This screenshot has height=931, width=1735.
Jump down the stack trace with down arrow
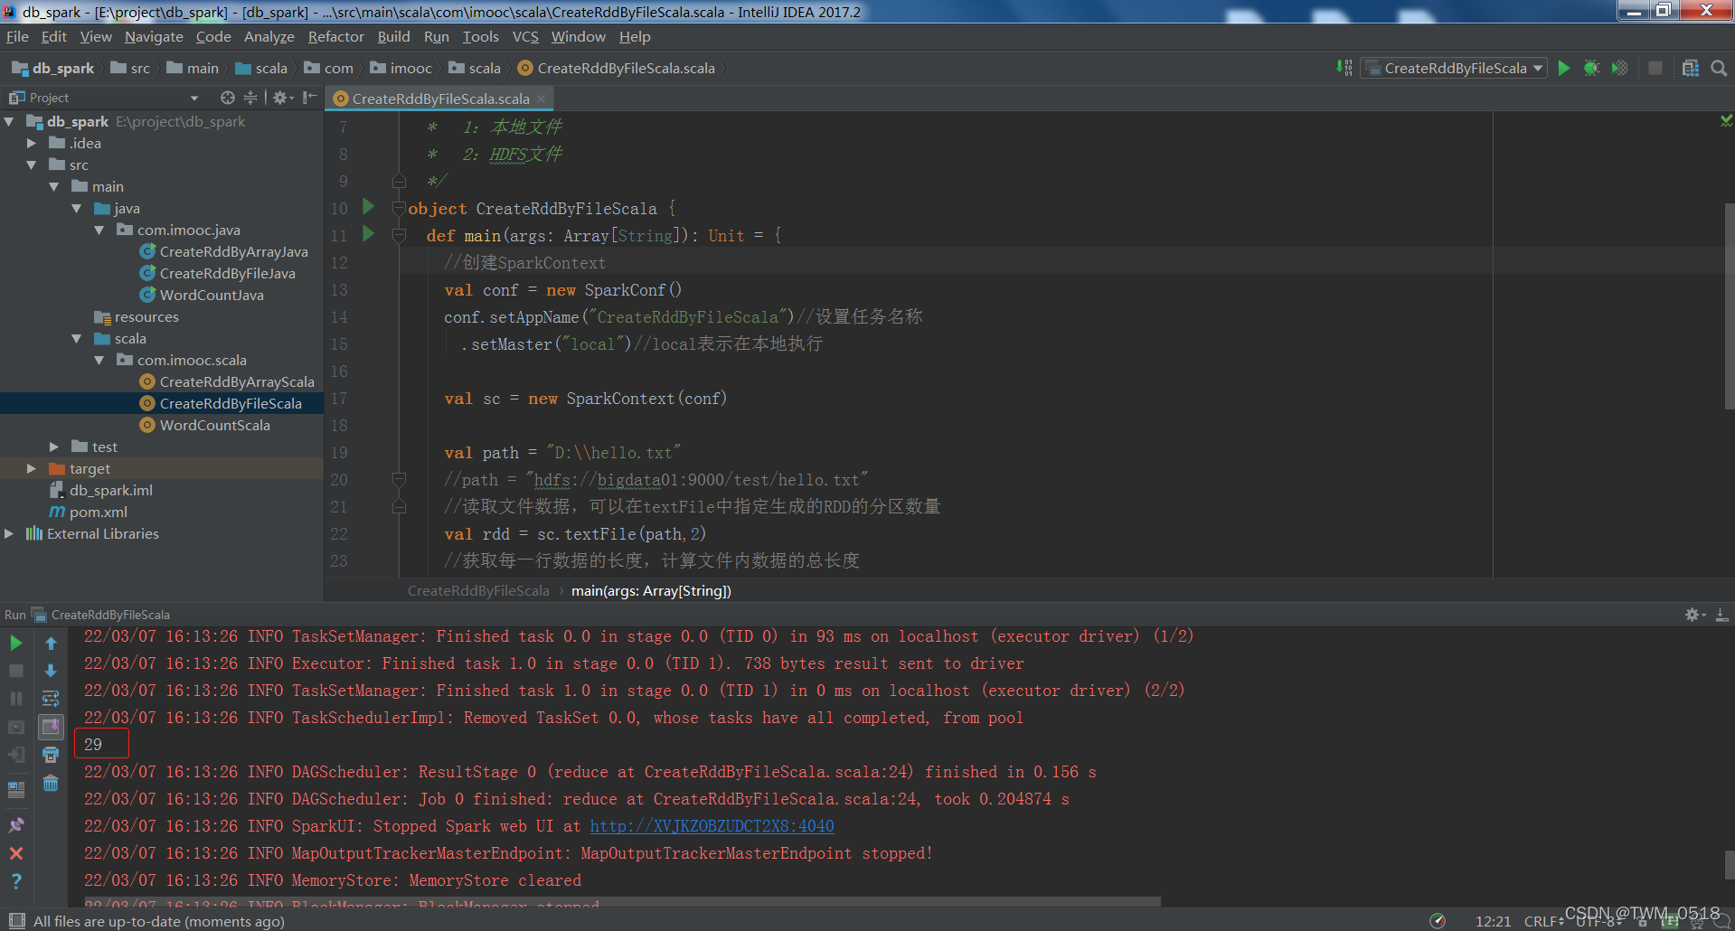51,671
